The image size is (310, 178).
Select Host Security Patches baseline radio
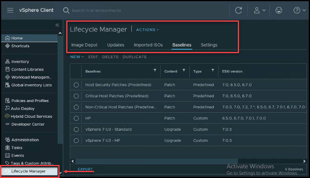point(76,85)
